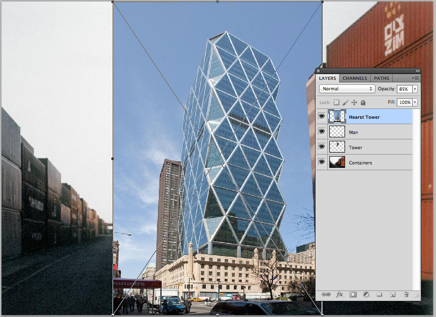Click the Link layers icon
This screenshot has height=317, width=436.
[325, 294]
